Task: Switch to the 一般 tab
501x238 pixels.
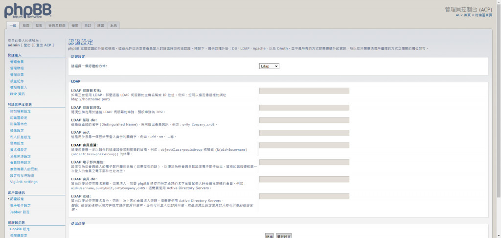Action: pos(13,25)
